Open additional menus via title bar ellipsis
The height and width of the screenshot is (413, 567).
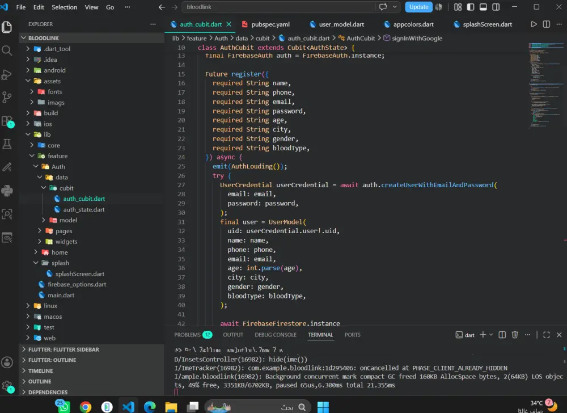127,7
